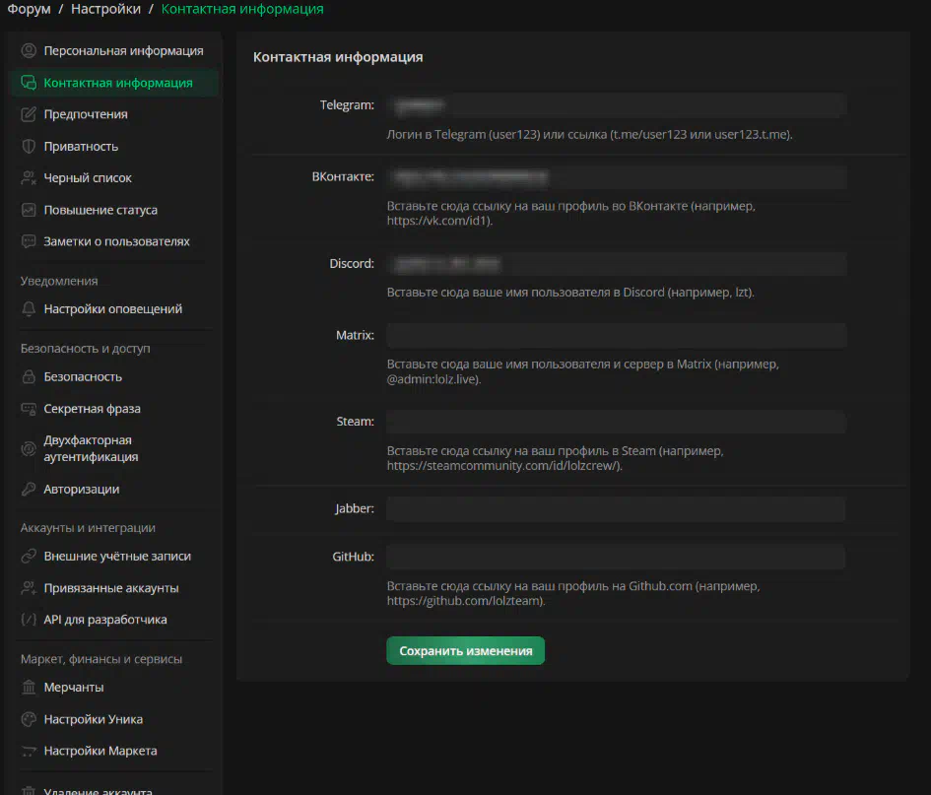
Task: Click the palette icon next to Настройки Уника
Action: [29, 719]
